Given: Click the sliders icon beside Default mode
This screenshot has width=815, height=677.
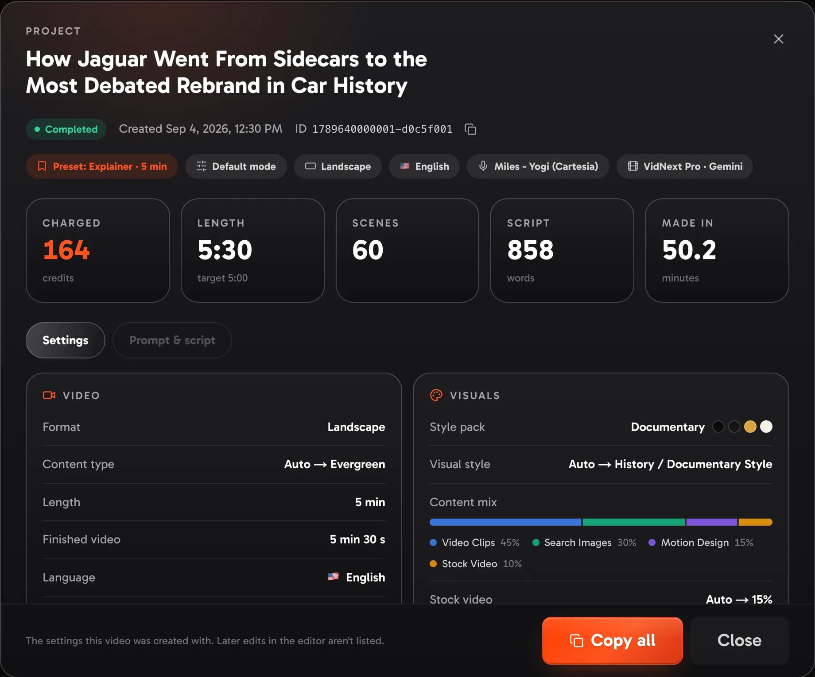Looking at the screenshot, I should click(x=202, y=166).
